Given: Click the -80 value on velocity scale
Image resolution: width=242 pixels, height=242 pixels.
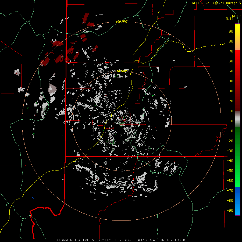Looking at the screenshot, I should point(230,201).
